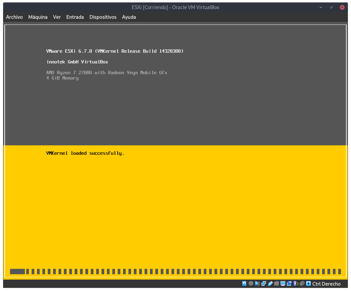
Task: Open the Máquina menu
Action: click(x=38, y=17)
